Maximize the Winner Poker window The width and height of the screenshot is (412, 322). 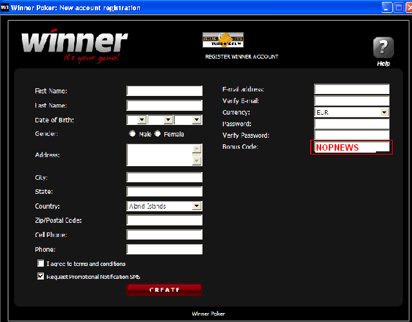(x=399, y=7)
